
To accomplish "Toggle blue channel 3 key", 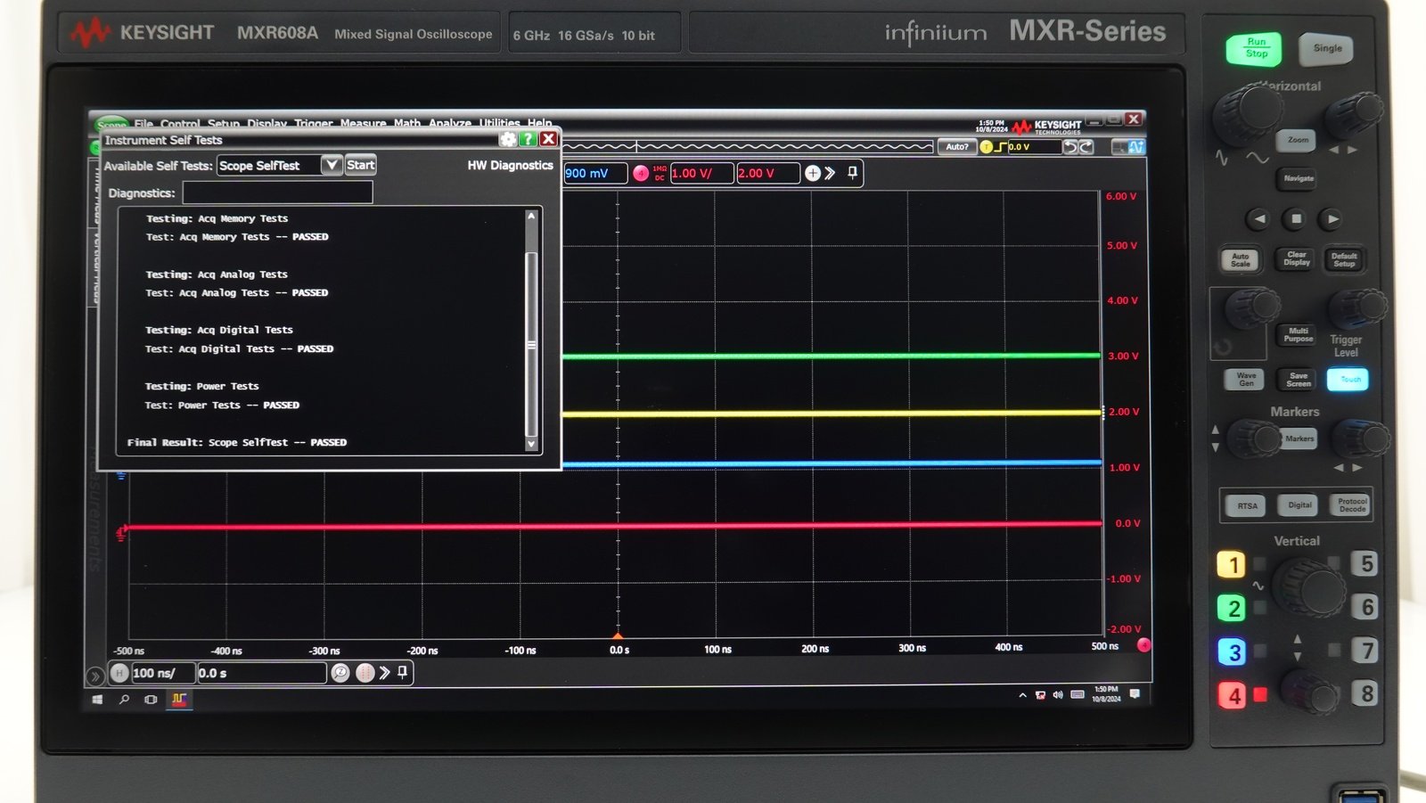I will (1232, 651).
